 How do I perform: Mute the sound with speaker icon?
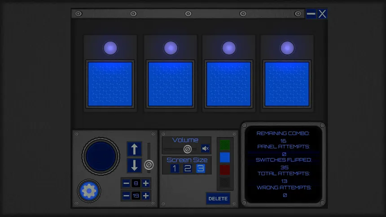point(206,149)
